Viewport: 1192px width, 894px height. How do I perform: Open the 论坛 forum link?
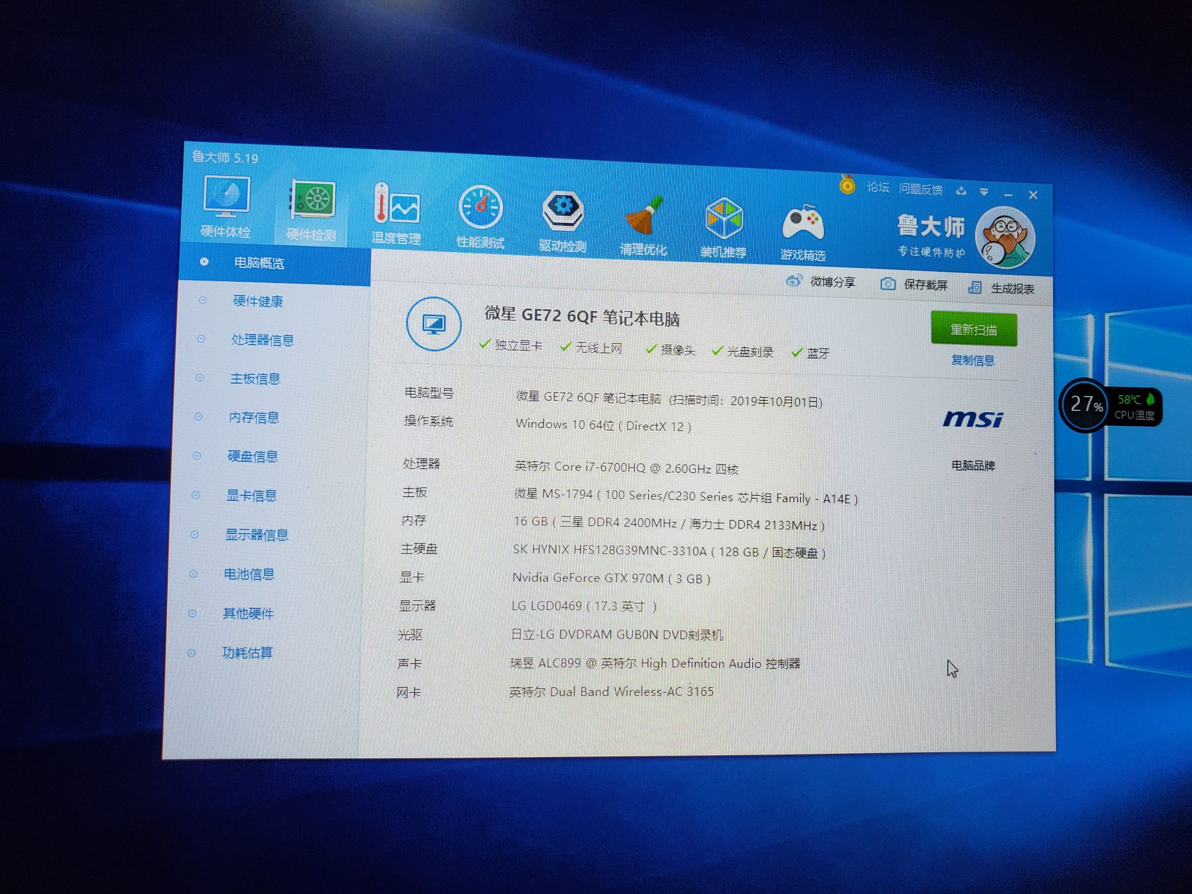[x=878, y=187]
